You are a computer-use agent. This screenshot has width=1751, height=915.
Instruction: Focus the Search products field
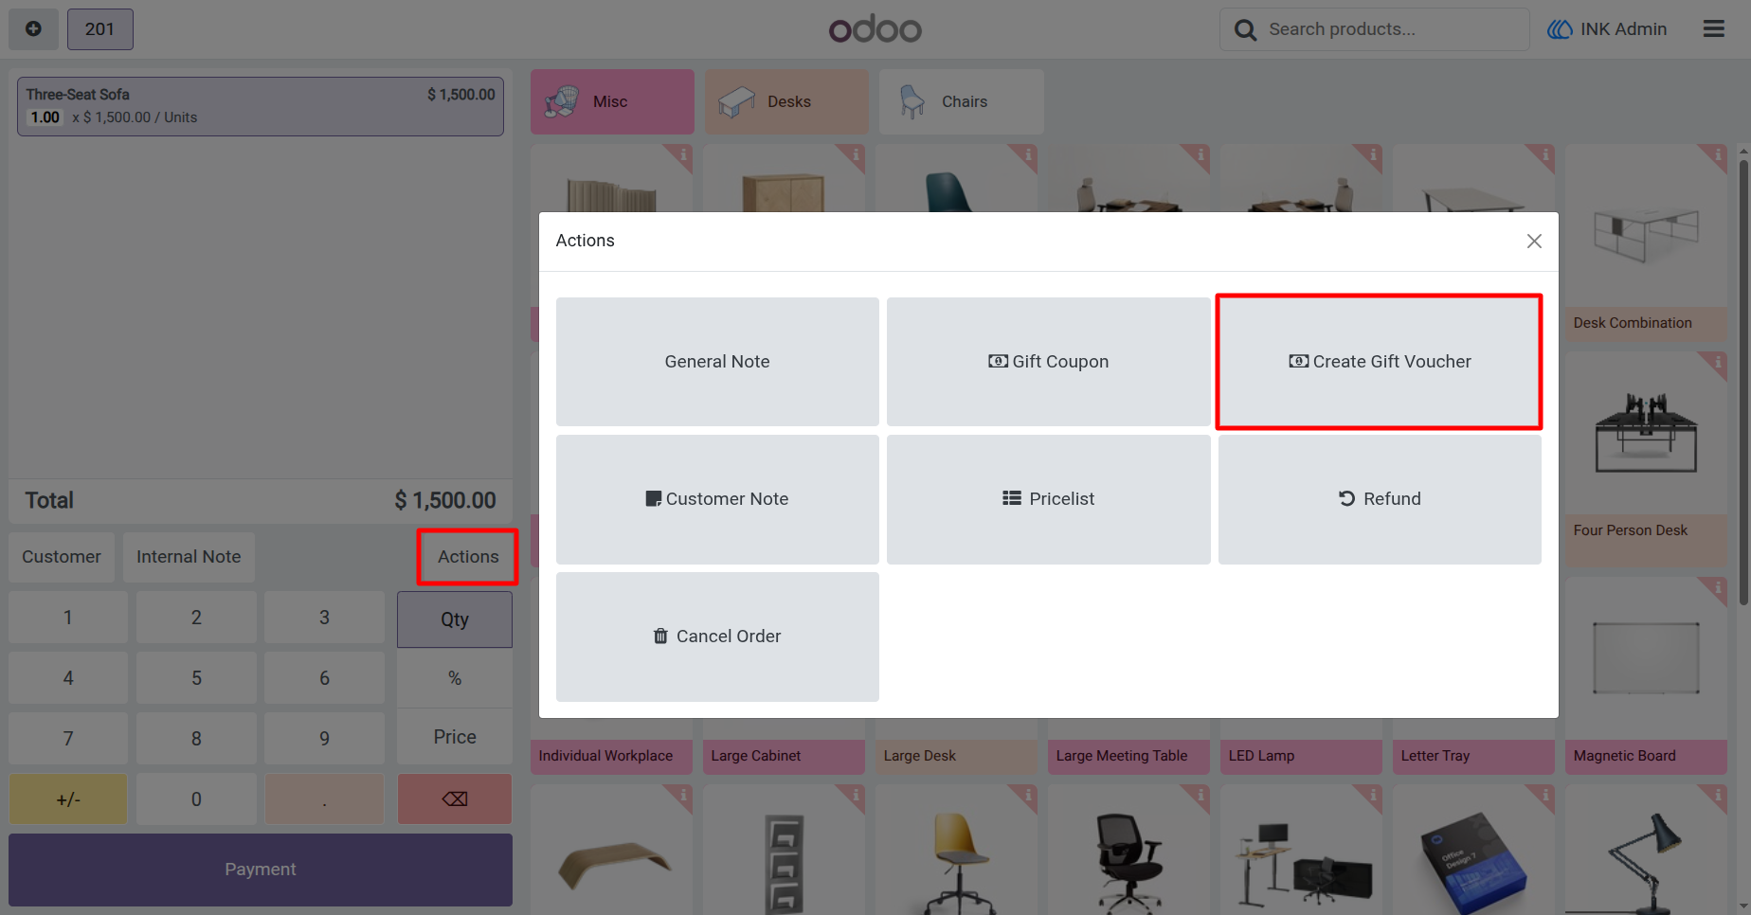[1374, 29]
